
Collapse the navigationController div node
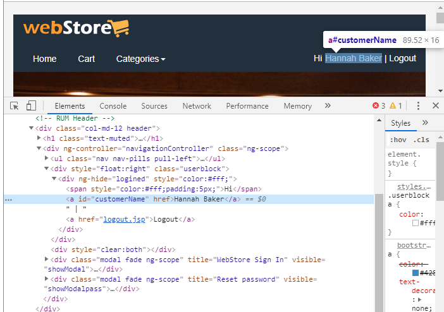(39, 148)
